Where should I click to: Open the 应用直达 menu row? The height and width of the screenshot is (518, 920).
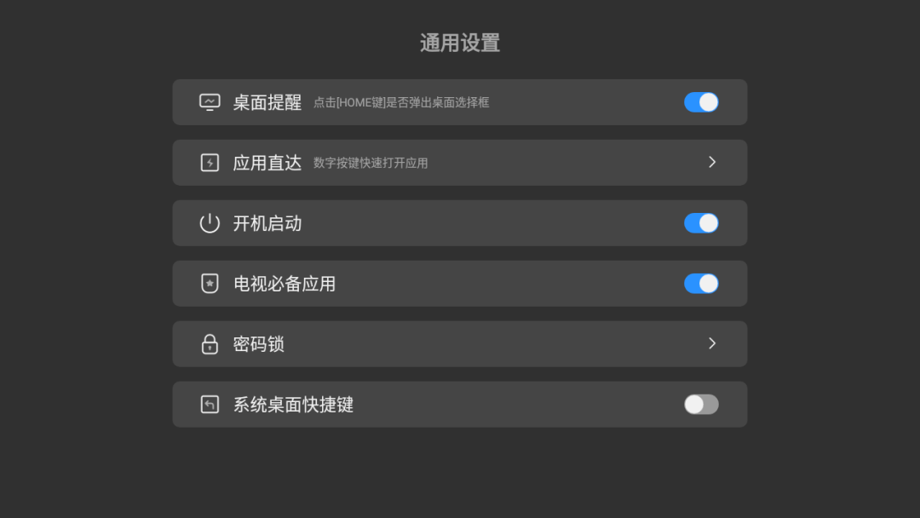pyautogui.click(x=460, y=163)
